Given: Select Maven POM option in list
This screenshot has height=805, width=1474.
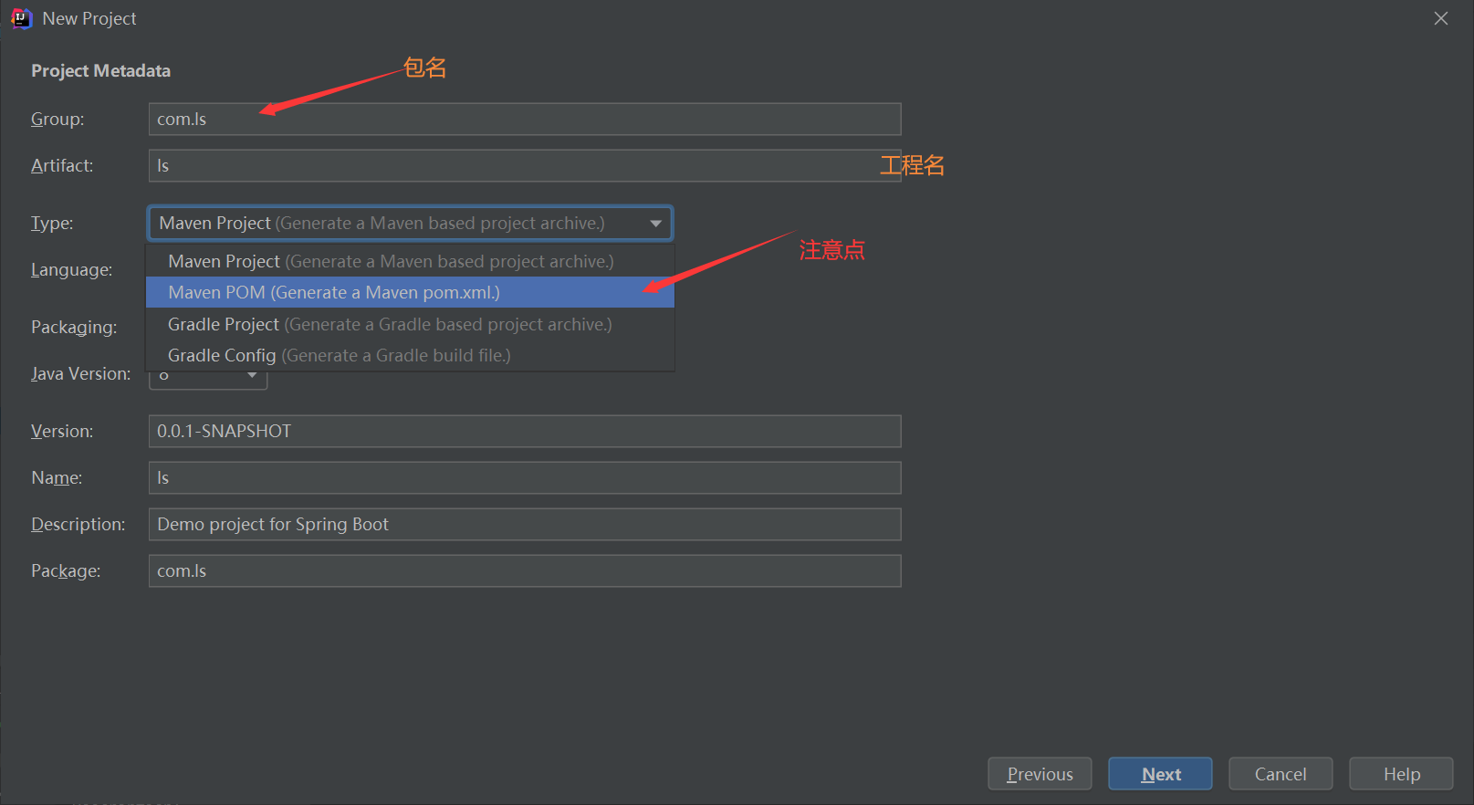Looking at the screenshot, I should [x=410, y=293].
